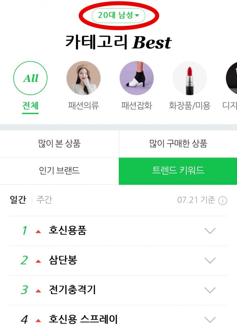Select the All (전체) category icon
Screen dimensions: 237x333
click(30, 78)
